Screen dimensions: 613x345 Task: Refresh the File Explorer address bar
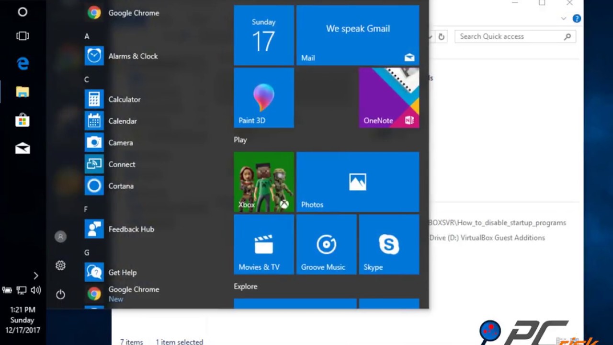click(x=441, y=36)
